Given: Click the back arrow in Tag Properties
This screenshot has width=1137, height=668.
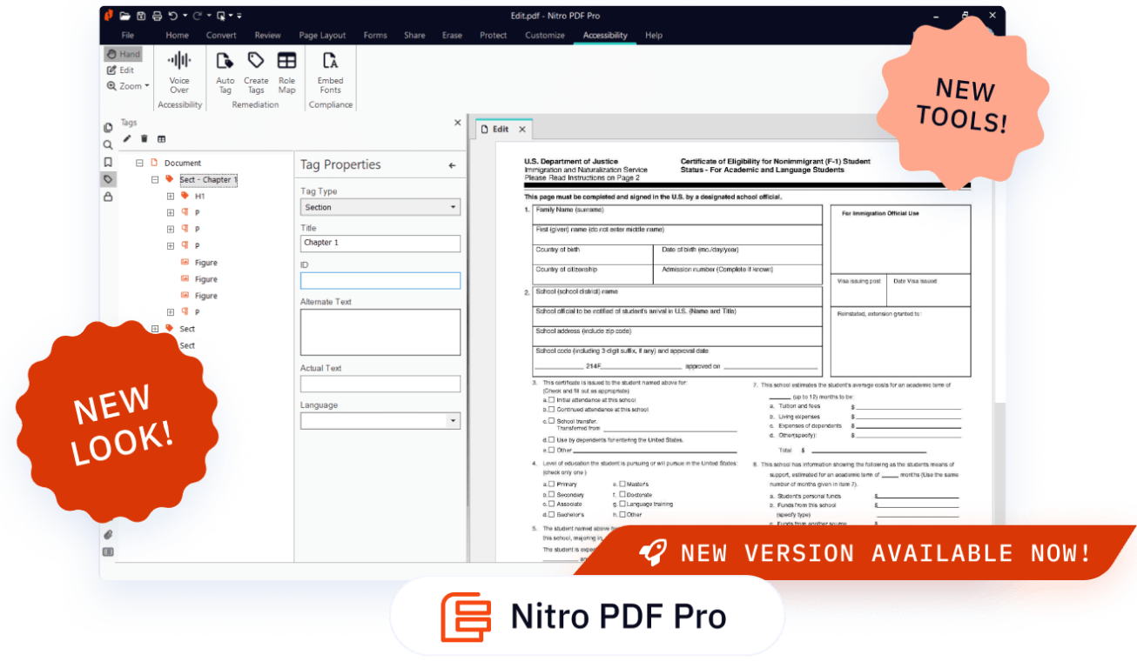Looking at the screenshot, I should coord(452,165).
